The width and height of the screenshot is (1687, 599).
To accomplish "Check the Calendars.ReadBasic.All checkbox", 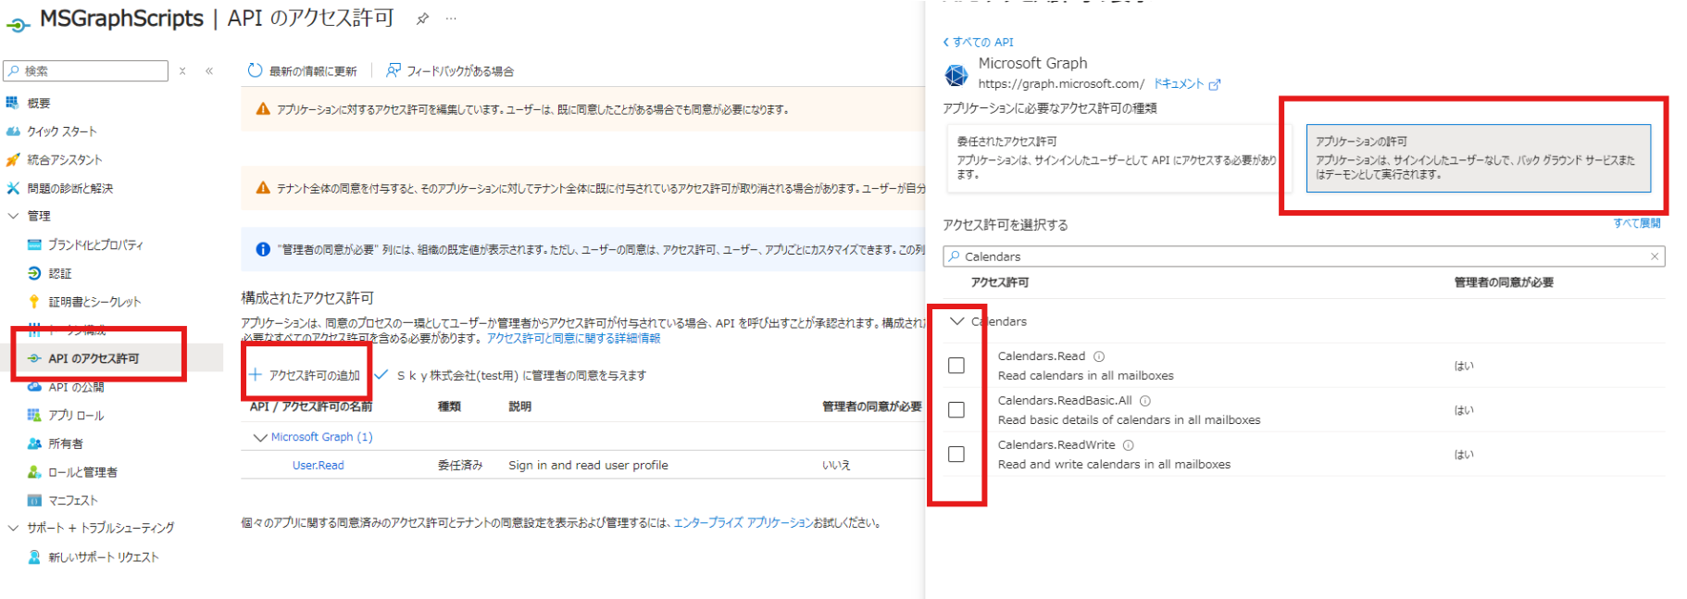I will pos(956,410).
